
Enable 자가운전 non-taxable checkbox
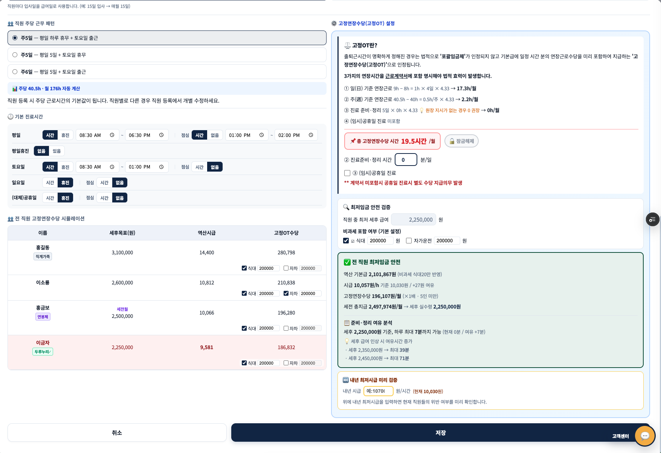pyautogui.click(x=409, y=241)
